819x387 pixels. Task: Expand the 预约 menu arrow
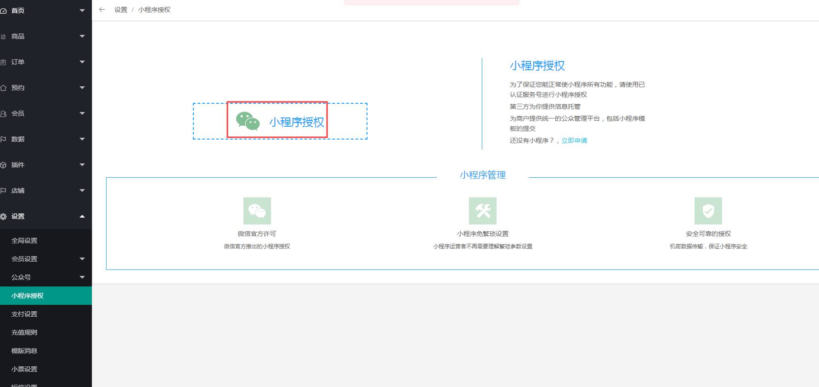tap(82, 88)
